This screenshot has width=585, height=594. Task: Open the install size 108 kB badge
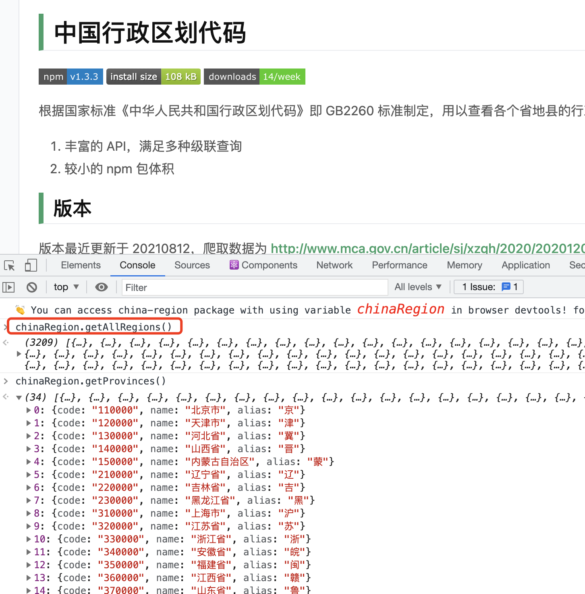[x=154, y=77]
